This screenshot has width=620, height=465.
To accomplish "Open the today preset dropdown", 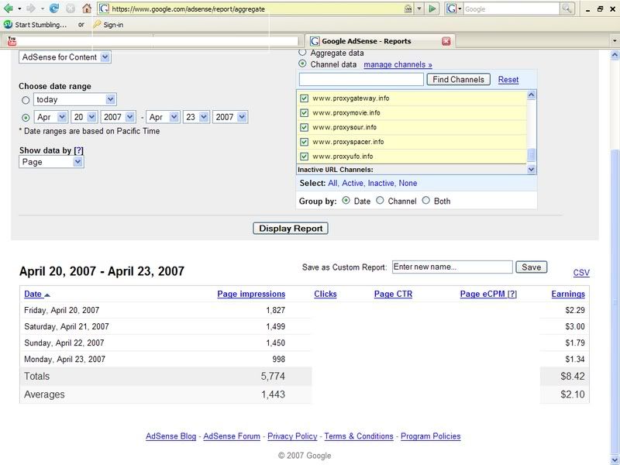I will [x=74, y=100].
